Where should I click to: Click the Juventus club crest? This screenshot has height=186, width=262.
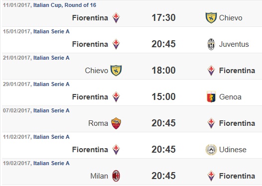[x=211, y=44]
